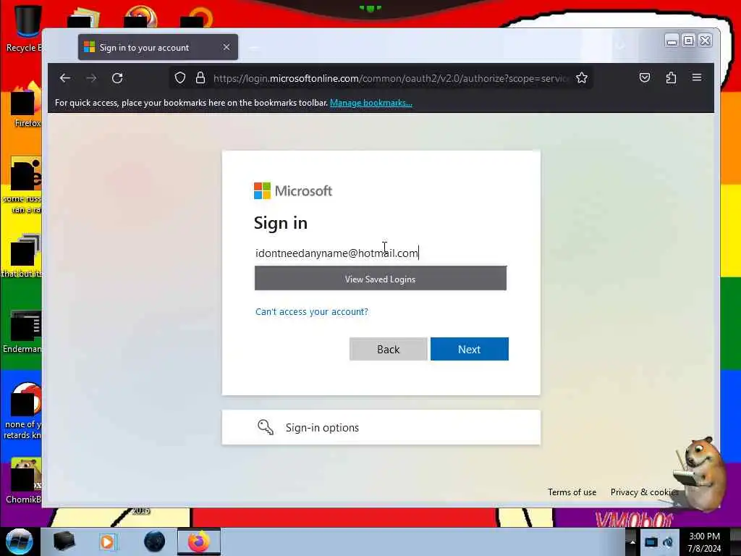This screenshot has width=741, height=556.
Task: Click View Saved Logins
Action: [x=381, y=279]
